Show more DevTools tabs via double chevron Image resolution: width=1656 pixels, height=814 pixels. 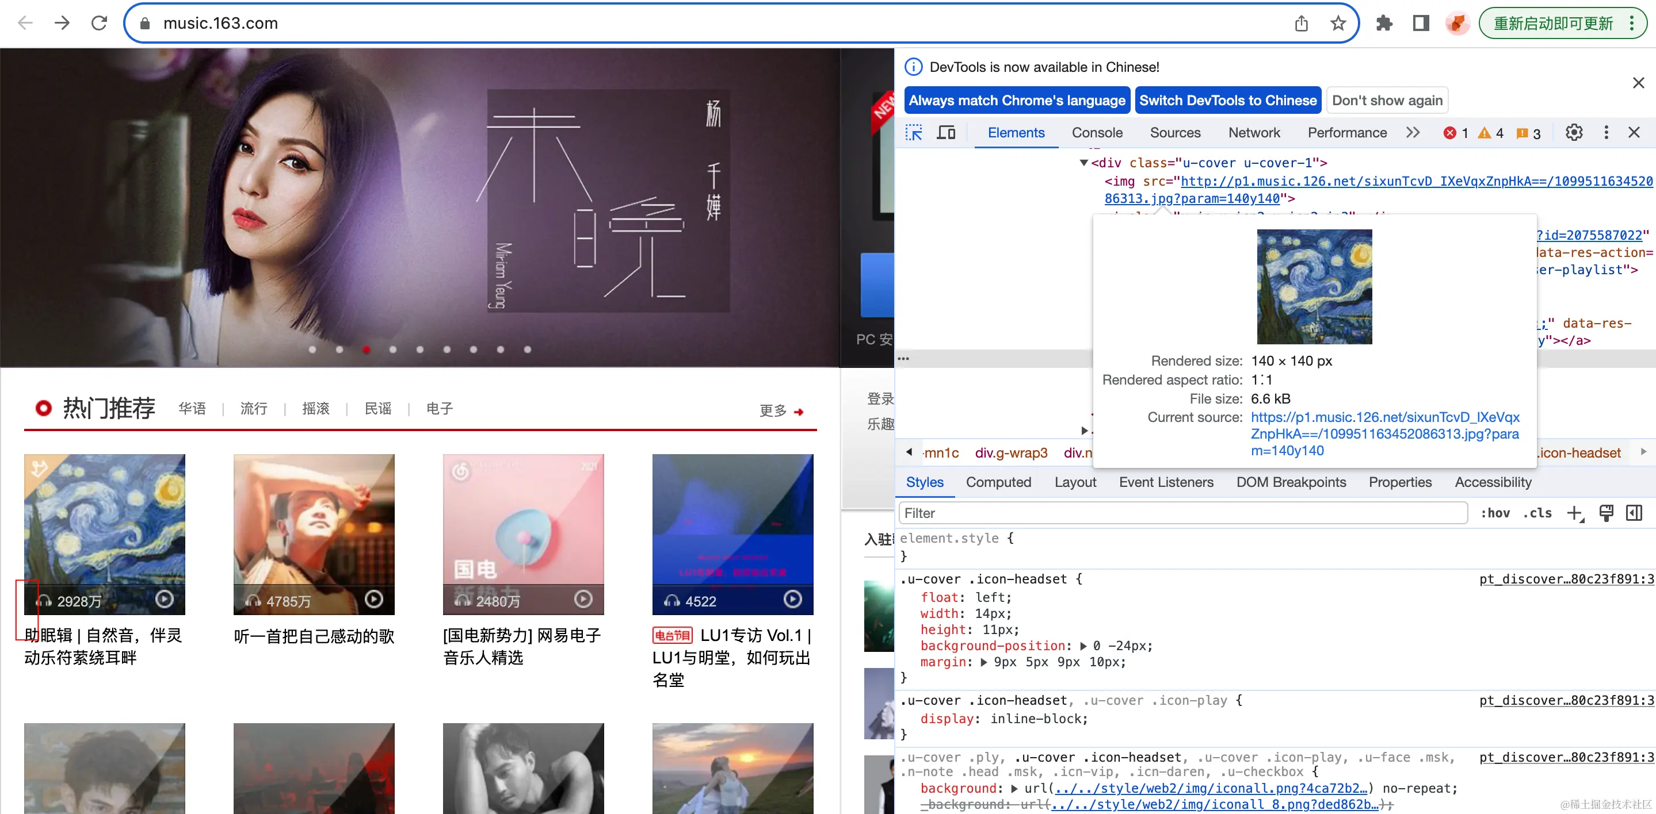[1413, 132]
